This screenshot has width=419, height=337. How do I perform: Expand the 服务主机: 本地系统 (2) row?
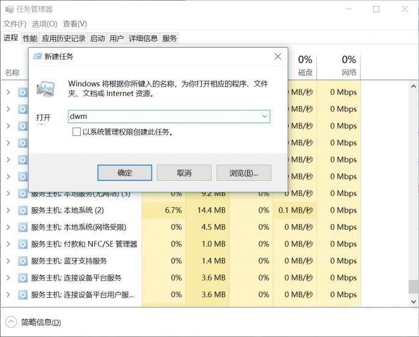click(9, 210)
